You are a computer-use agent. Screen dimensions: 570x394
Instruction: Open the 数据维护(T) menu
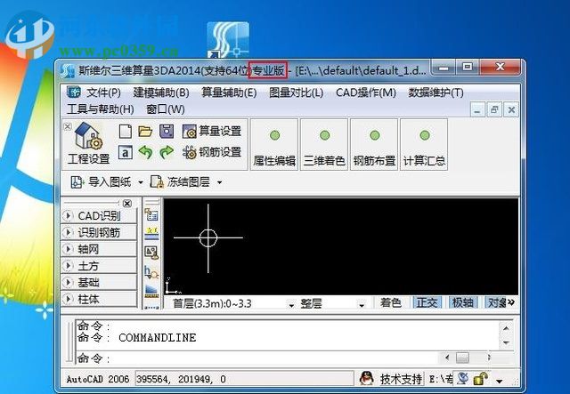[x=436, y=92]
